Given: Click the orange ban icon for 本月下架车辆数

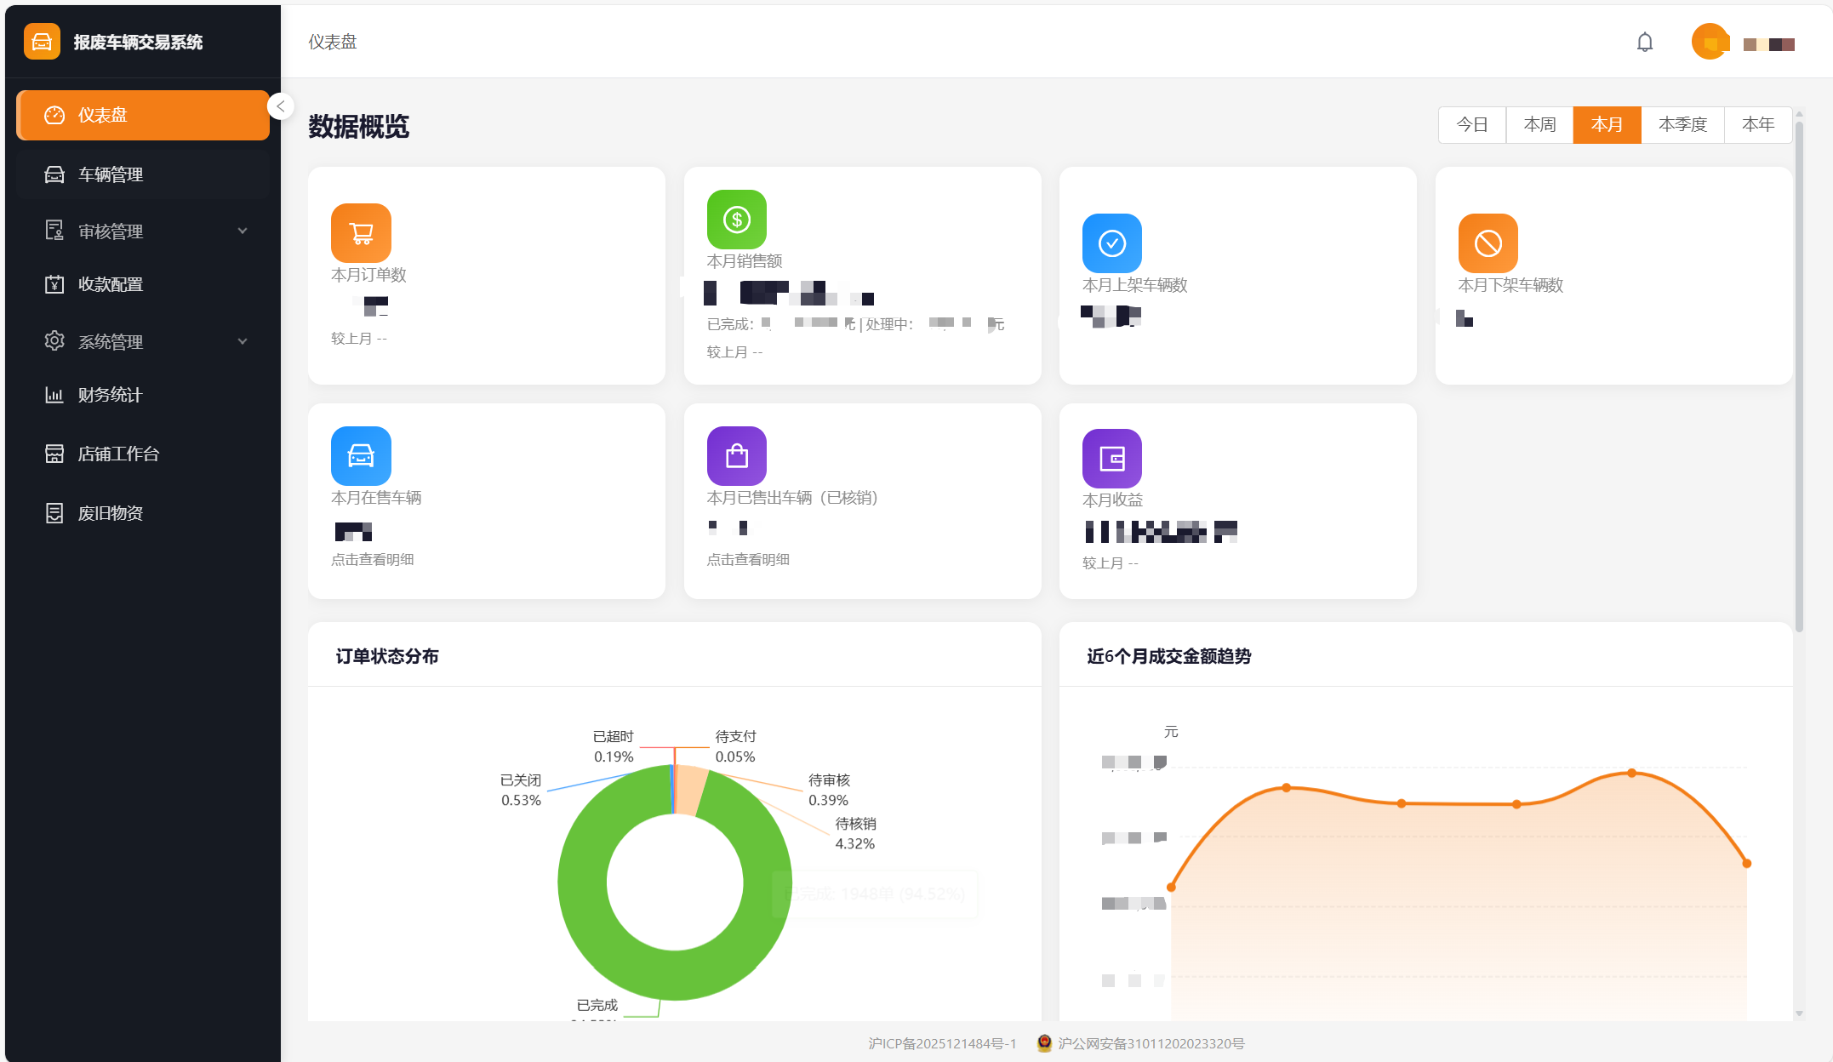Looking at the screenshot, I should pyautogui.click(x=1488, y=243).
